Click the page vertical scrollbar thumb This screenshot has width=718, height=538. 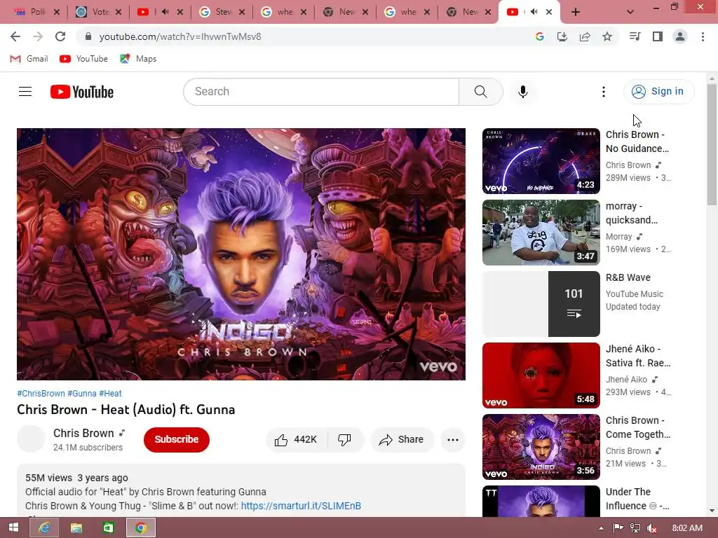point(712,144)
